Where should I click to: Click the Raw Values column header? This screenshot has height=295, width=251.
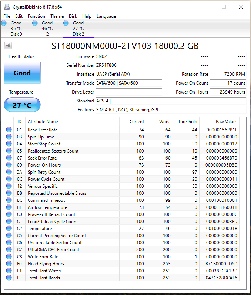(227, 122)
